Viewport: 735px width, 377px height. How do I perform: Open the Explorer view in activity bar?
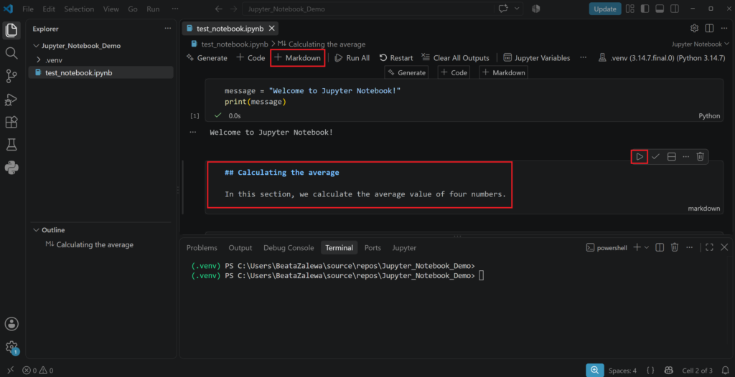pyautogui.click(x=11, y=31)
